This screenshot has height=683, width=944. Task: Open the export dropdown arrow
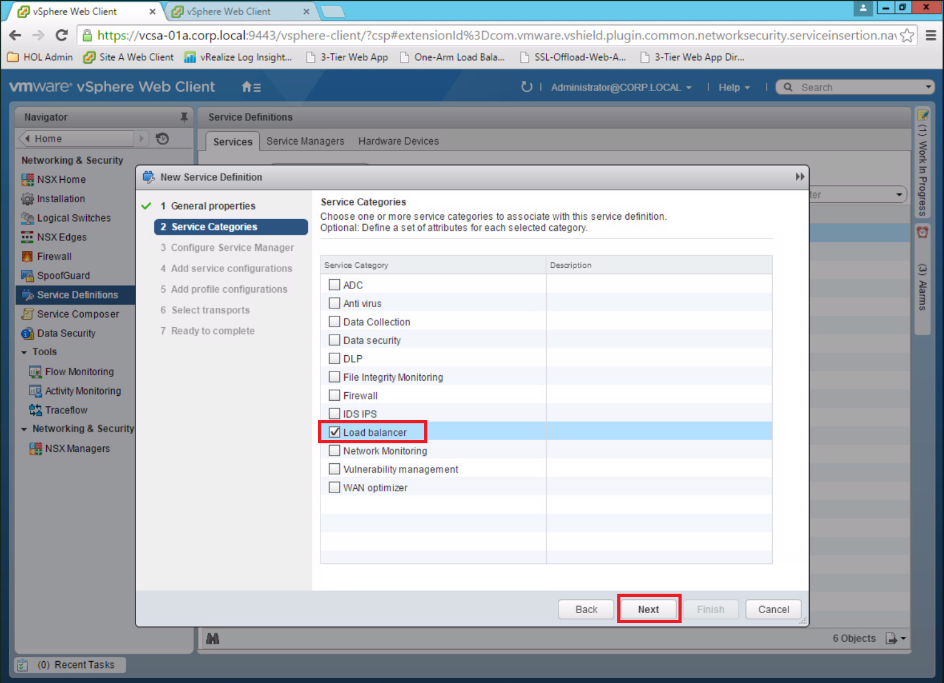[903, 639]
